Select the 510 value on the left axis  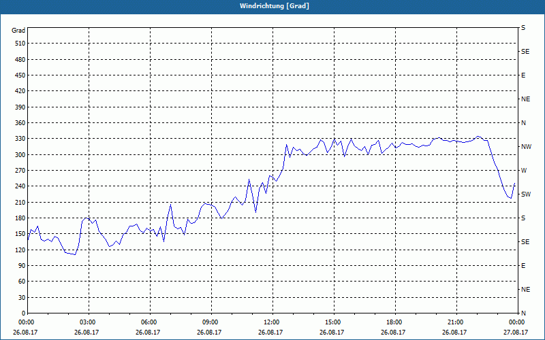pyautogui.click(x=20, y=44)
